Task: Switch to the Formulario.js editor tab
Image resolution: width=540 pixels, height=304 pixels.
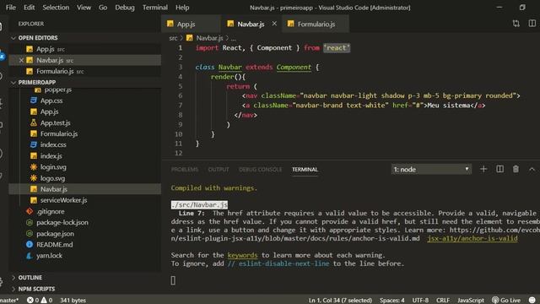Action: pos(316,24)
